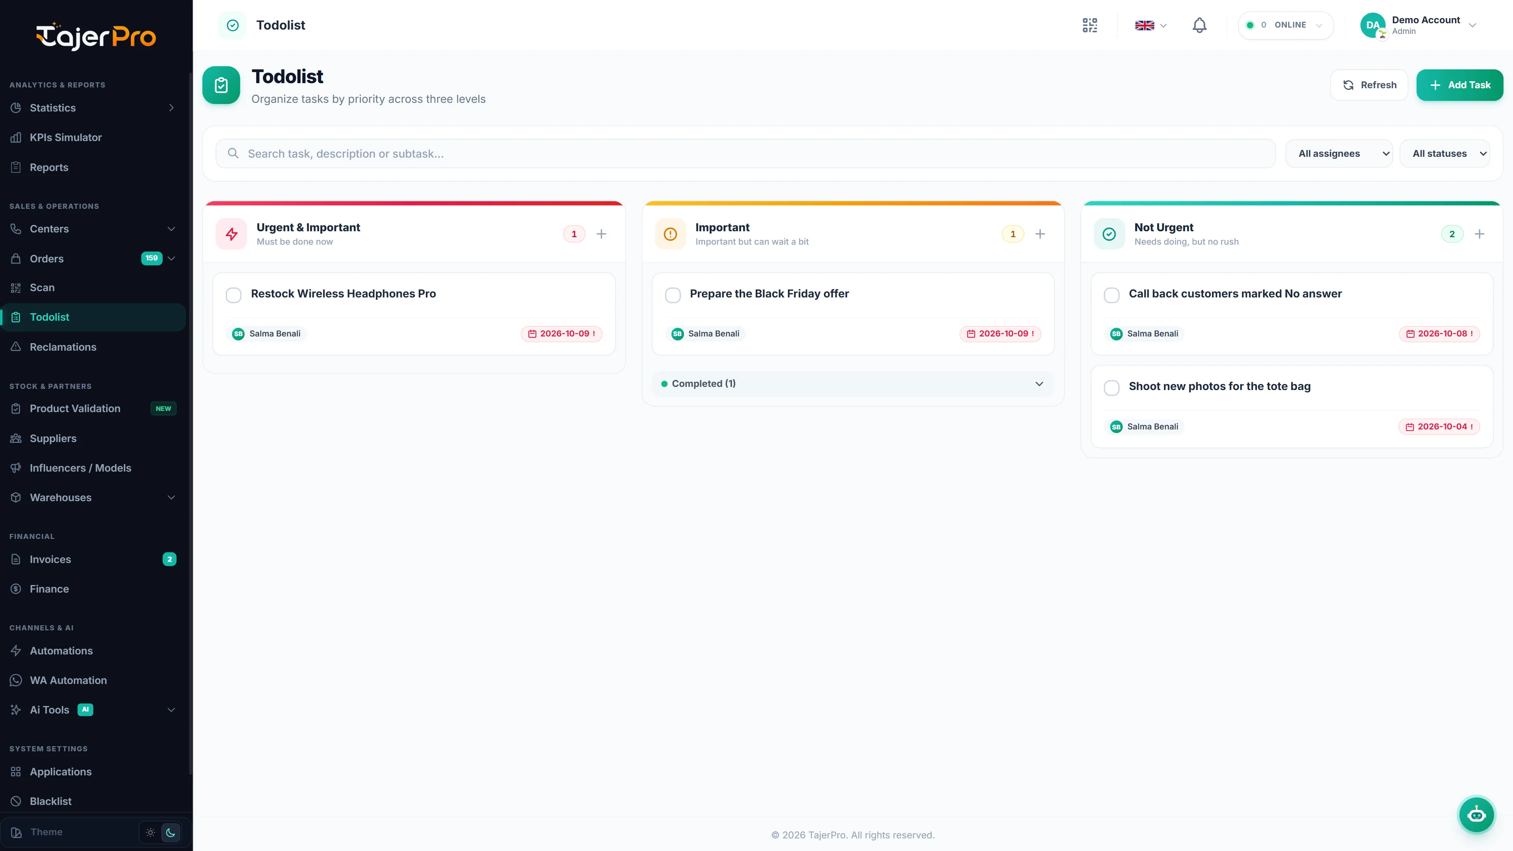Navigate to WA Automation

click(93, 680)
